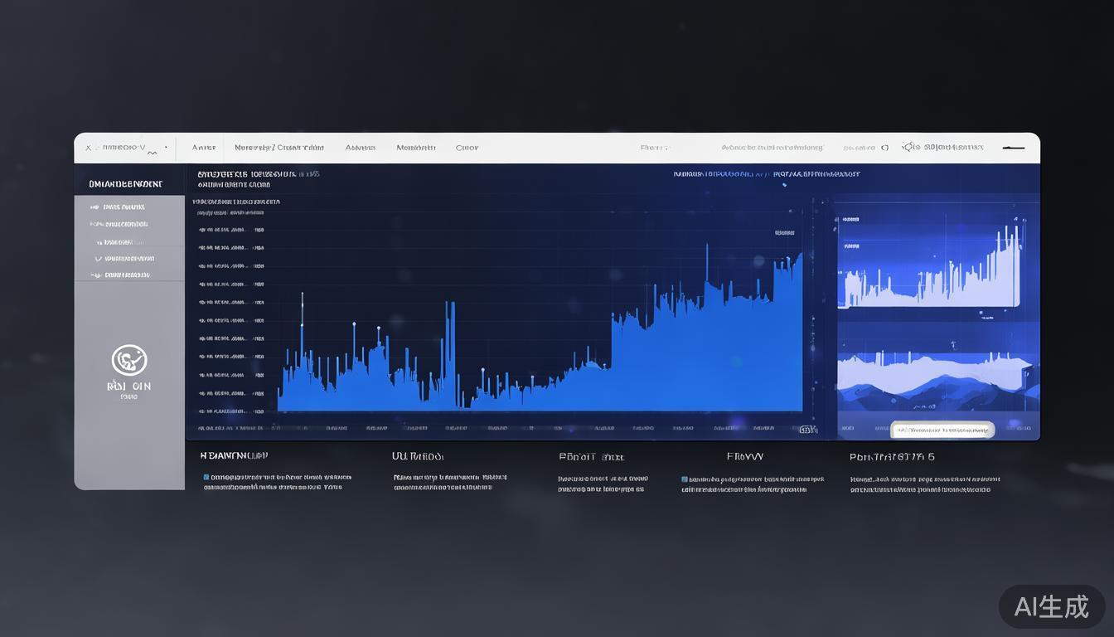
Task: Click the lower-right wave area chart thumbnail
Action: click(x=937, y=377)
